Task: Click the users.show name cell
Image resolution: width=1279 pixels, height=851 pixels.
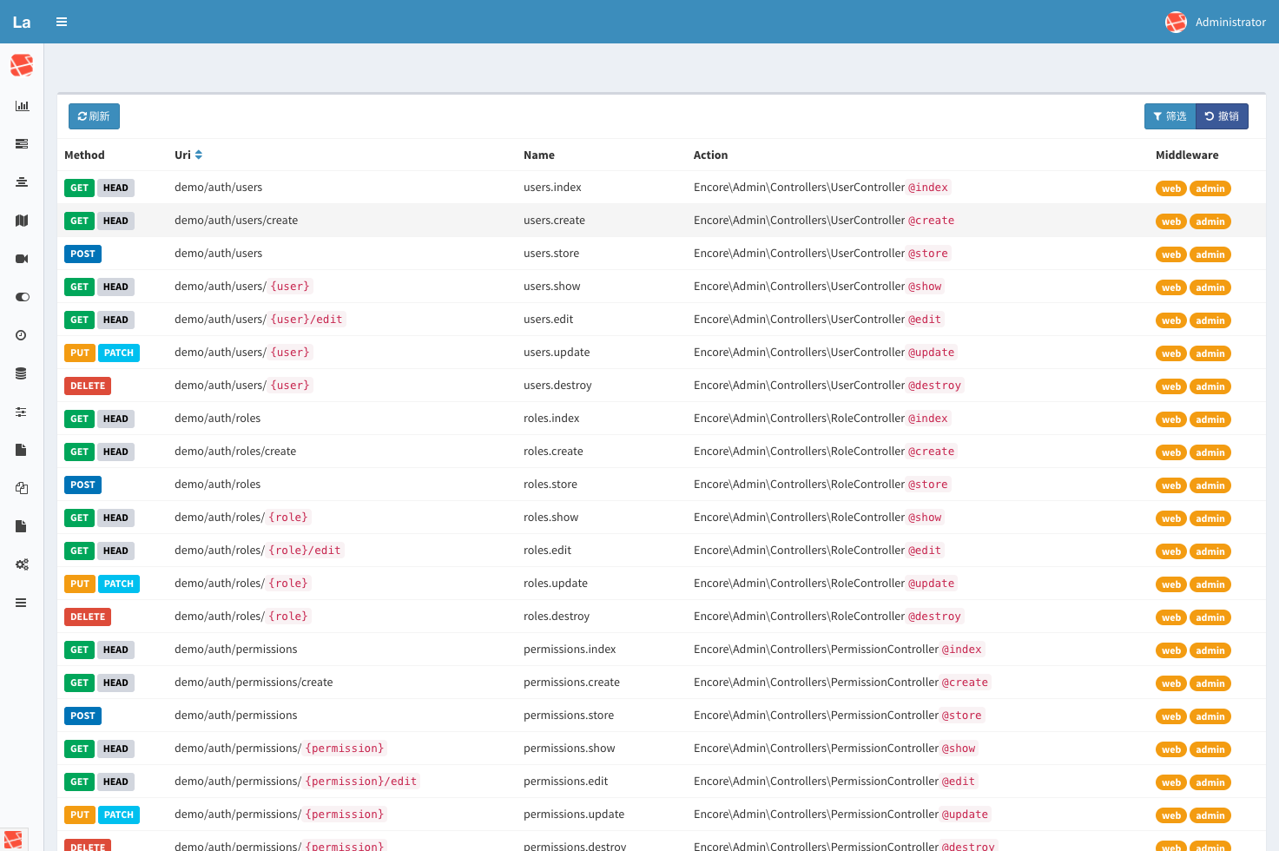Action: click(552, 287)
